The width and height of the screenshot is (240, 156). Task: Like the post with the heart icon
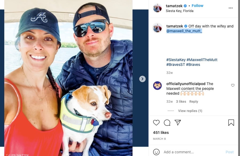click(156, 123)
